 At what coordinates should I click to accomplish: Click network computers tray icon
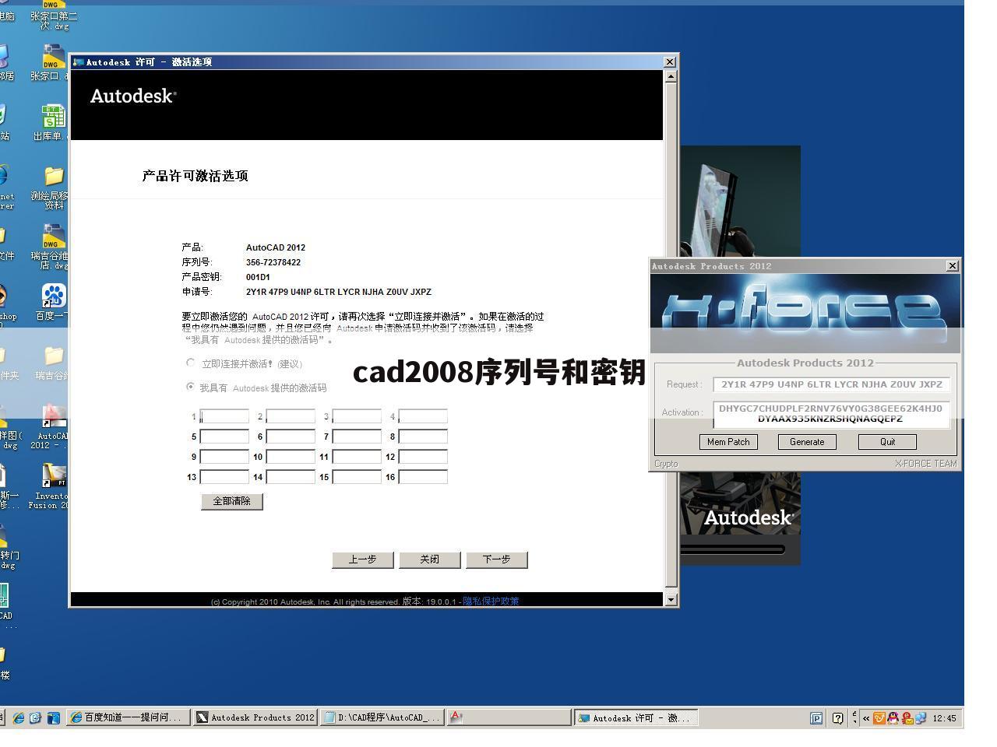pos(921,718)
